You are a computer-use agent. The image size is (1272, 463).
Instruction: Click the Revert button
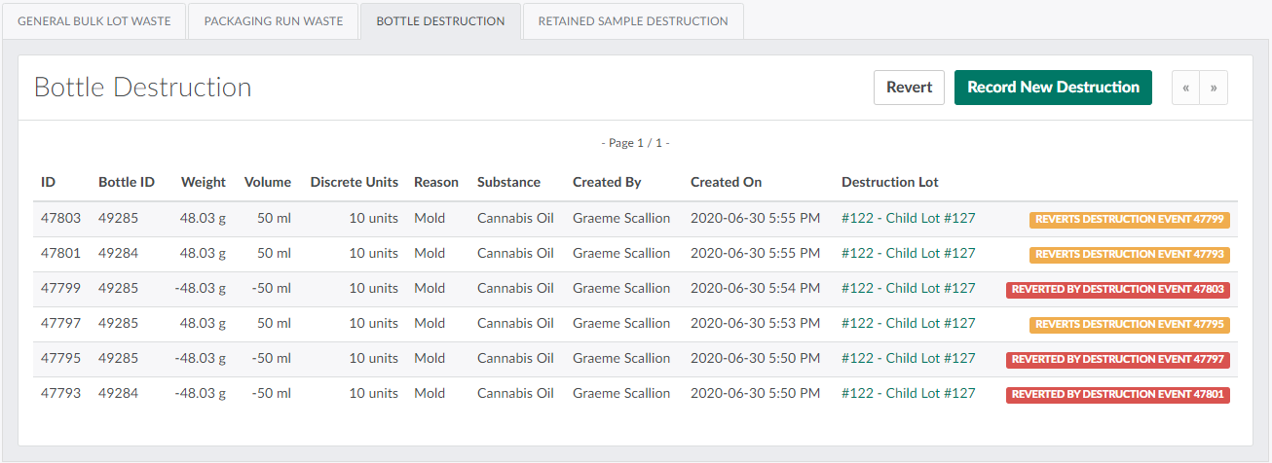click(x=909, y=88)
